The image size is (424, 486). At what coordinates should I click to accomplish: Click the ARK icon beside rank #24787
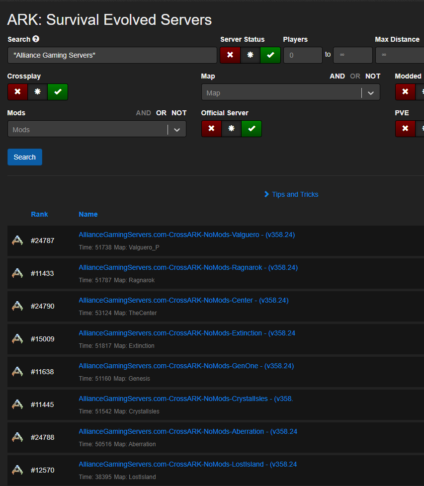click(17, 241)
